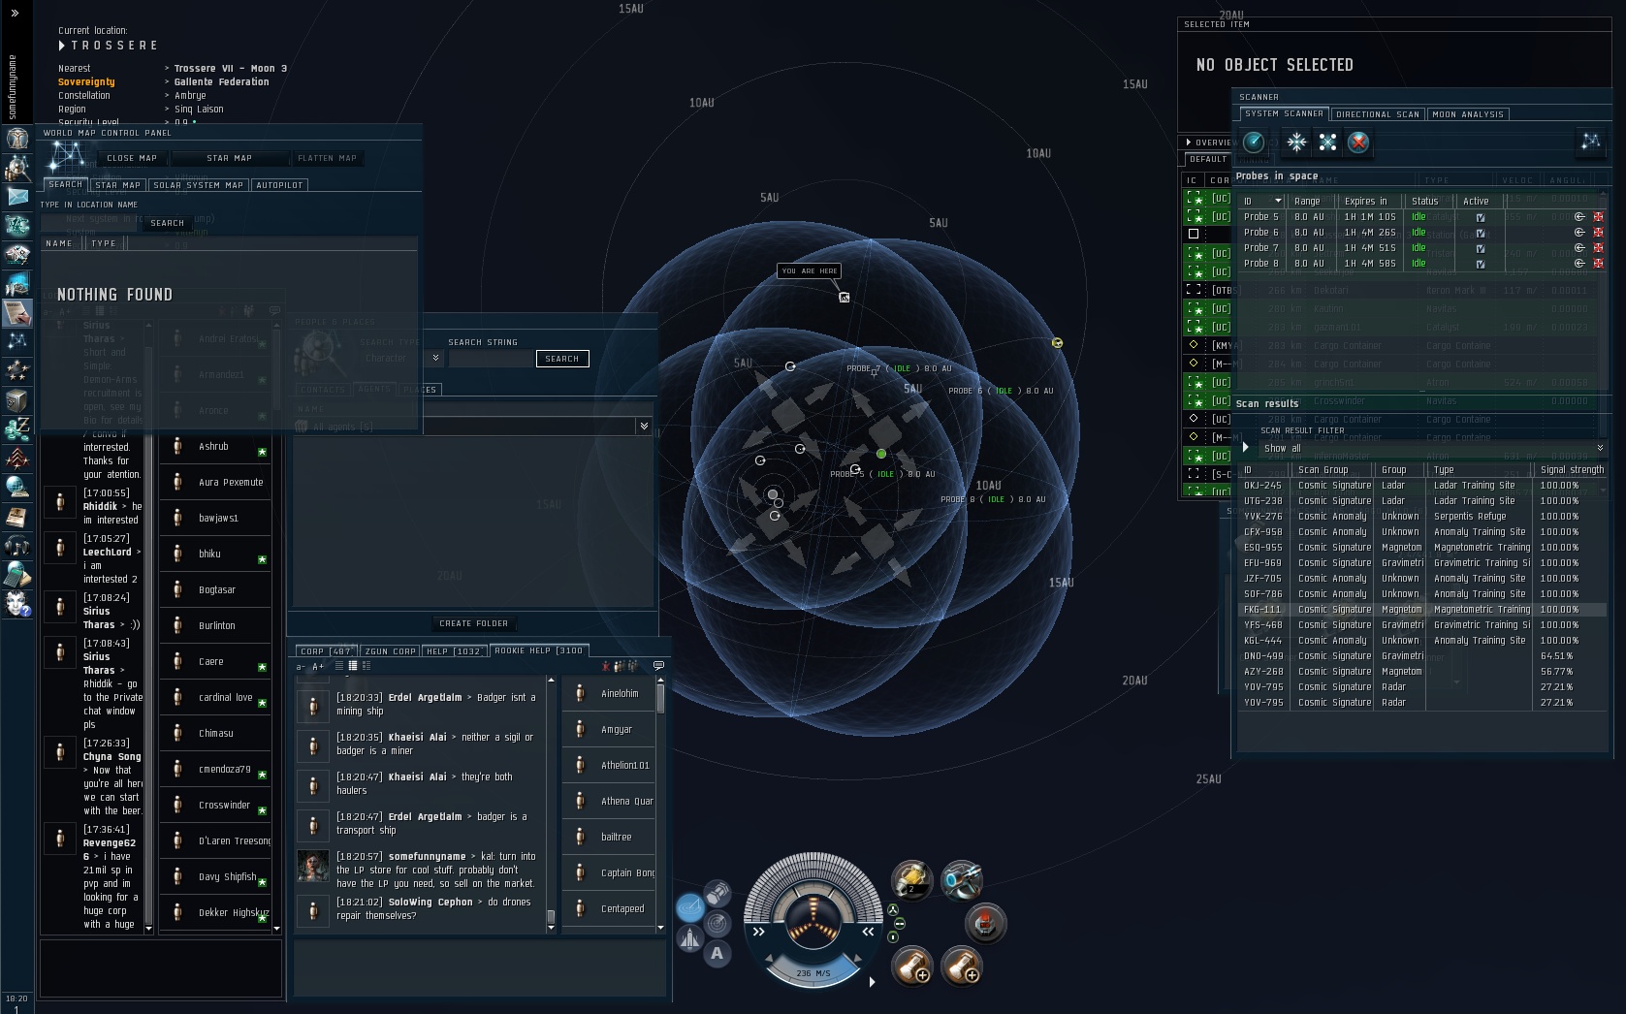Expand the Scan result filter triangle
The height and width of the screenshot is (1014, 1626).
tap(1246, 448)
